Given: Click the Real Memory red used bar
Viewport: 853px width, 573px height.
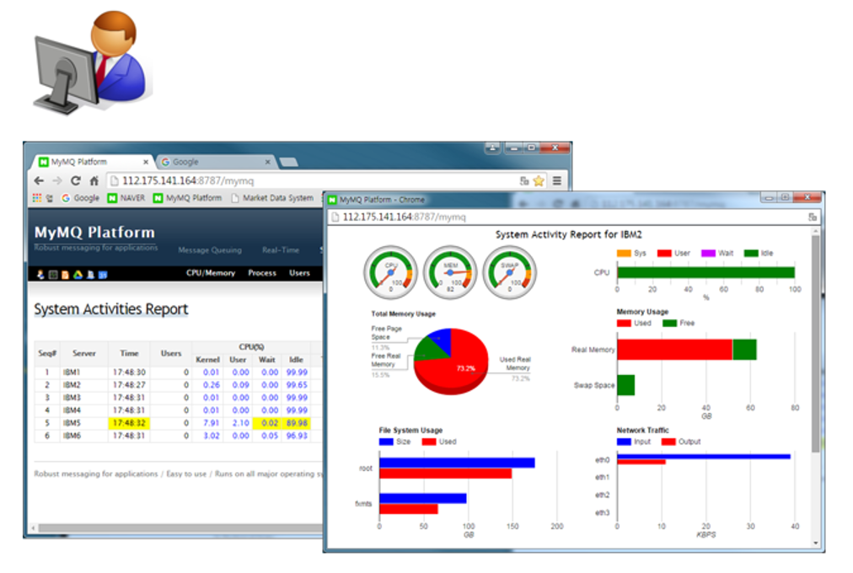Looking at the screenshot, I should pos(674,350).
